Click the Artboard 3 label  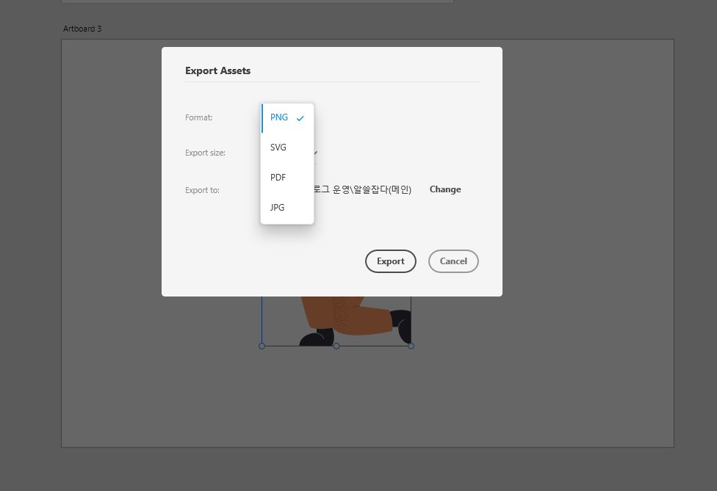pyautogui.click(x=82, y=29)
